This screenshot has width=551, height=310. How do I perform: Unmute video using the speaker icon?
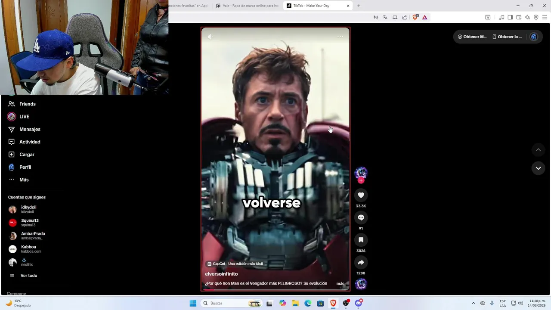coord(210,37)
